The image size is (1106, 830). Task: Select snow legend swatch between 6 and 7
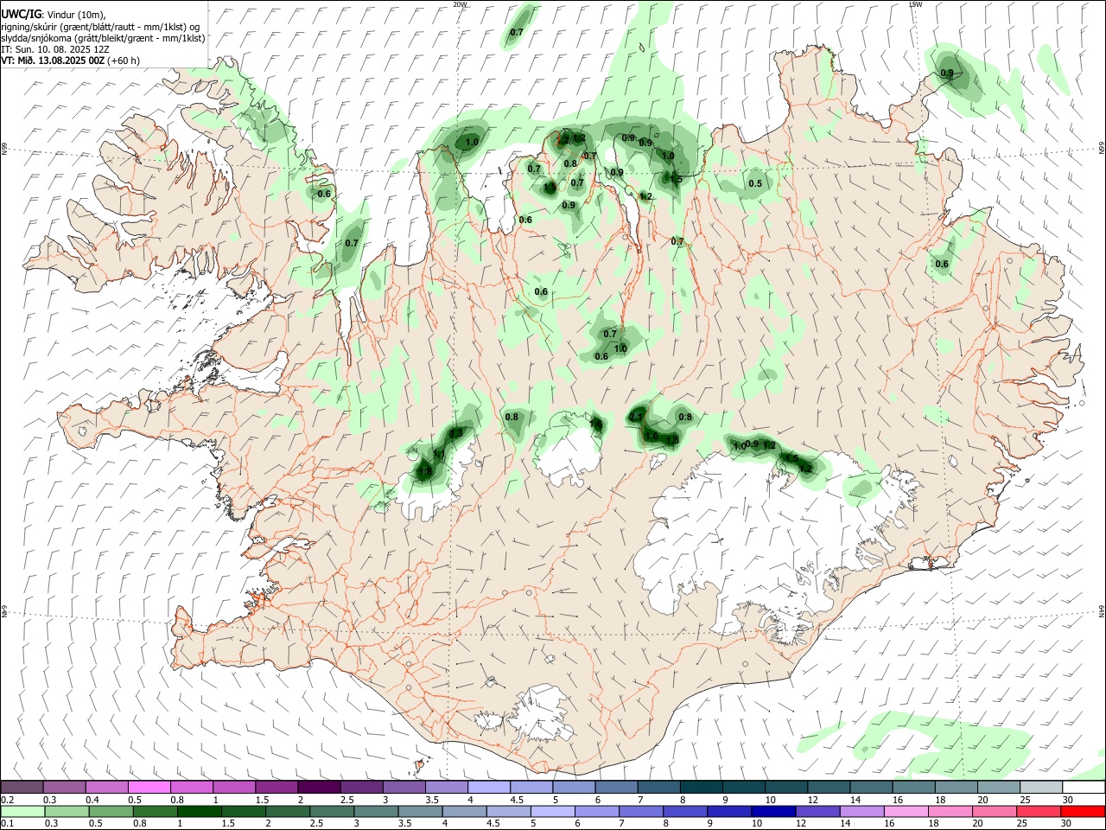point(616,788)
